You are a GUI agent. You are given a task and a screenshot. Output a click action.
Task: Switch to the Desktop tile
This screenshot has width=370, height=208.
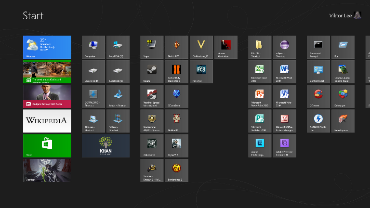[47, 170]
